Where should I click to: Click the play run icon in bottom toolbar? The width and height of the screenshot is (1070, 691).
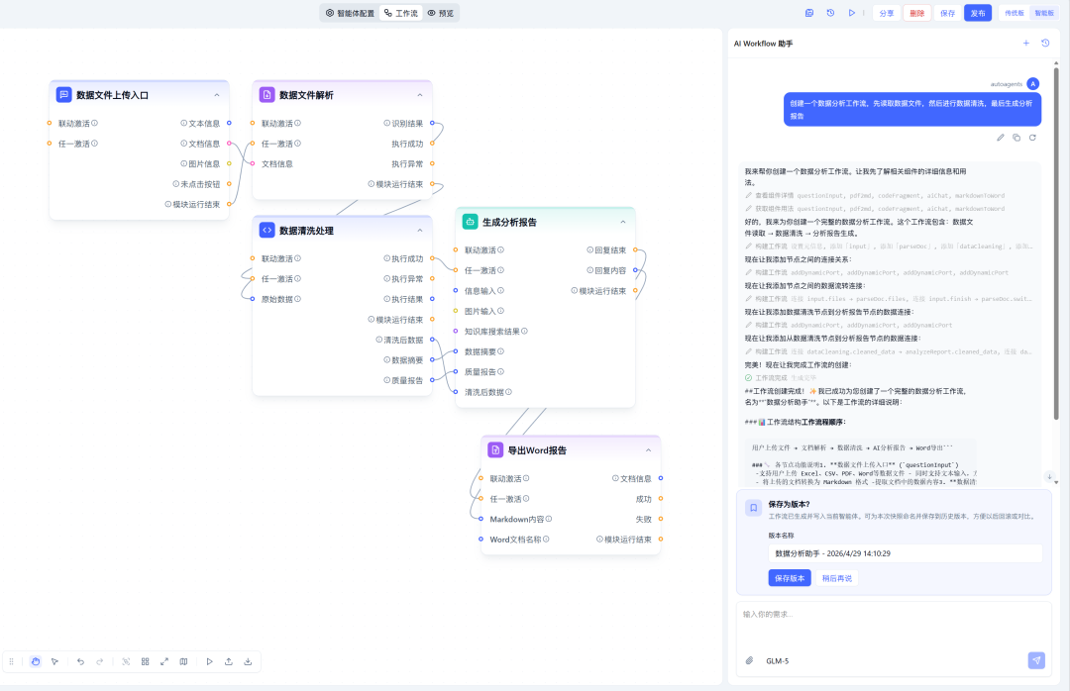pos(209,661)
